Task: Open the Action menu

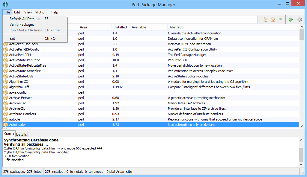Action: pos(41,12)
